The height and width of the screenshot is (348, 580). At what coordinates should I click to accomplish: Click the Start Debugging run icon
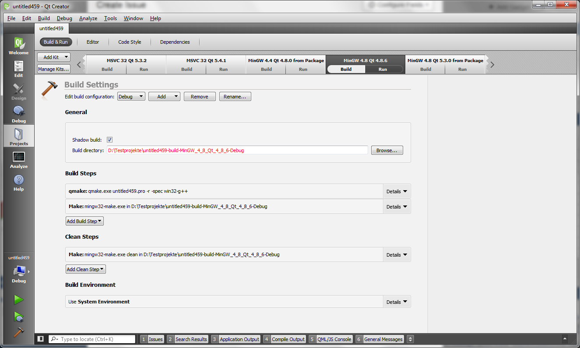(18, 316)
